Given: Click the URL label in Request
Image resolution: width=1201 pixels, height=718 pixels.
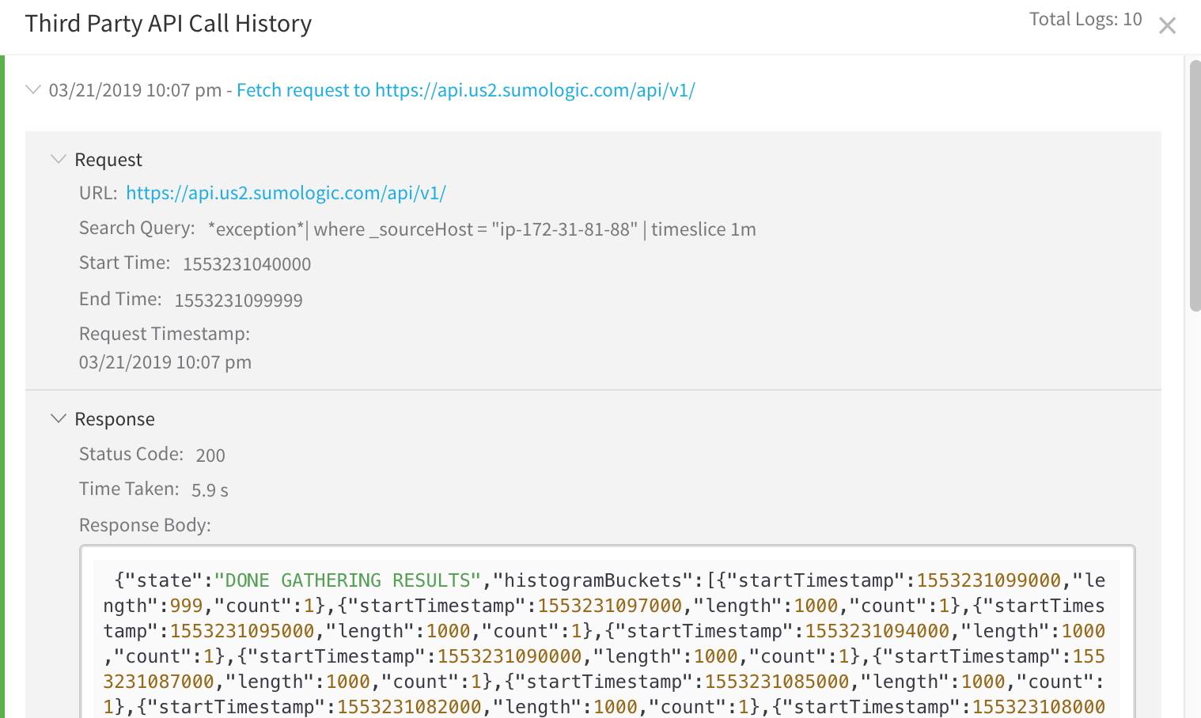Looking at the screenshot, I should click(98, 193).
